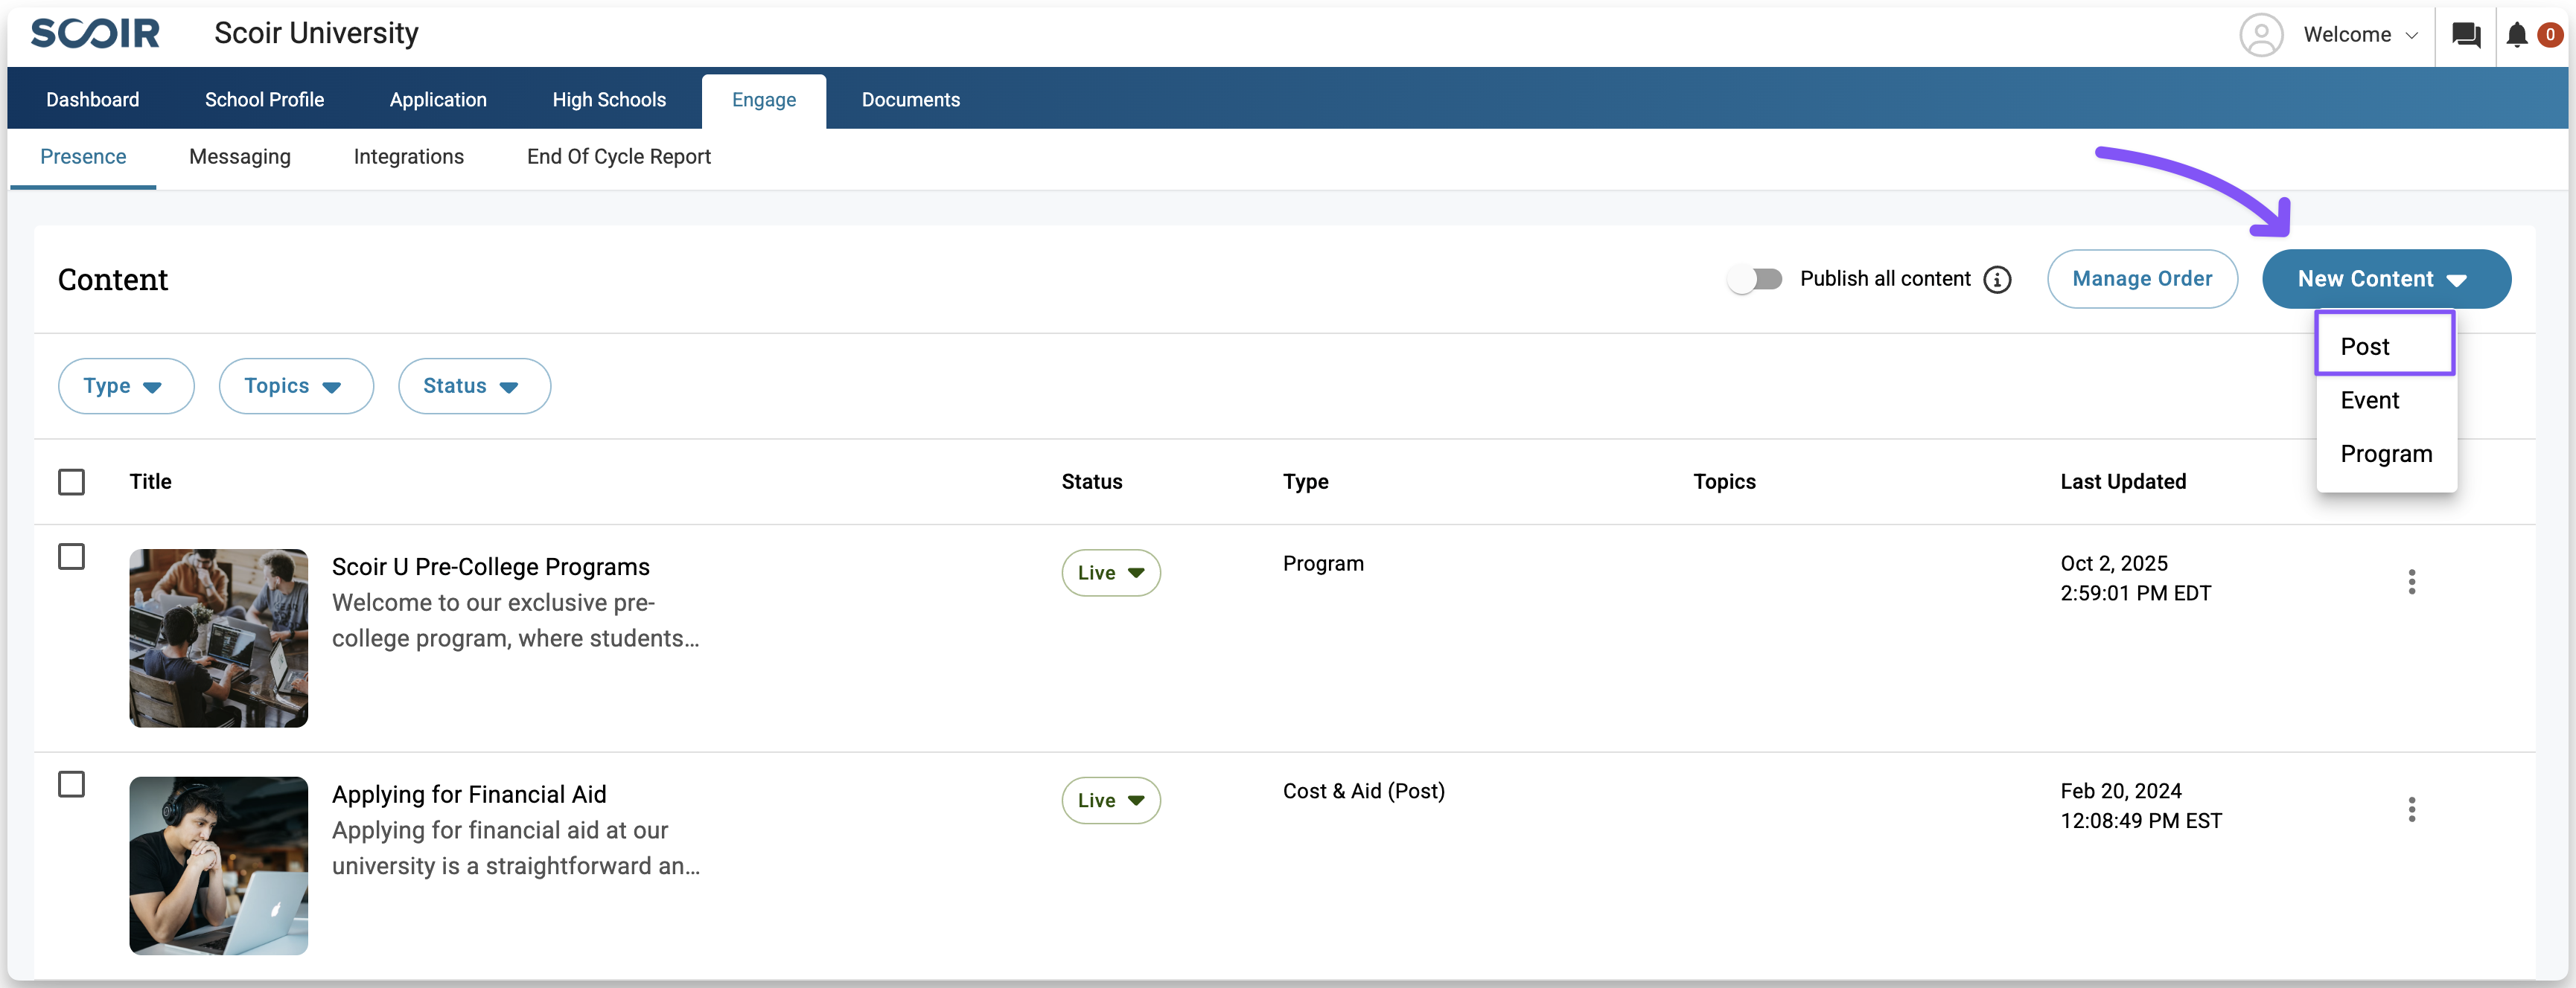
Task: Open the Pre-College Programs thumbnail image
Action: (x=218, y=638)
